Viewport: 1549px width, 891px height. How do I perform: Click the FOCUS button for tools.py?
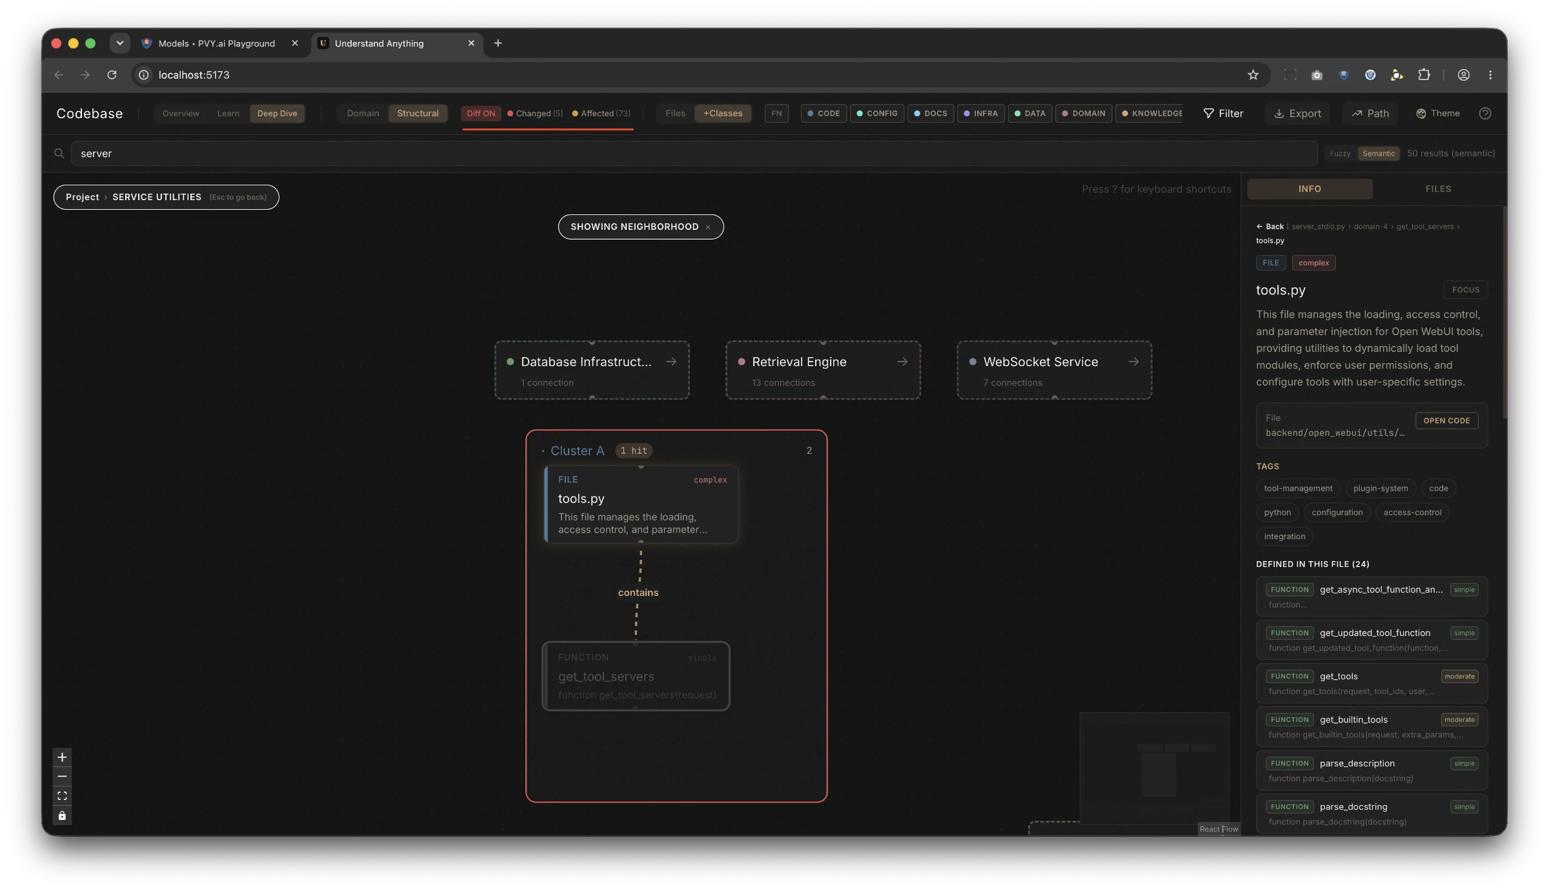(x=1466, y=290)
